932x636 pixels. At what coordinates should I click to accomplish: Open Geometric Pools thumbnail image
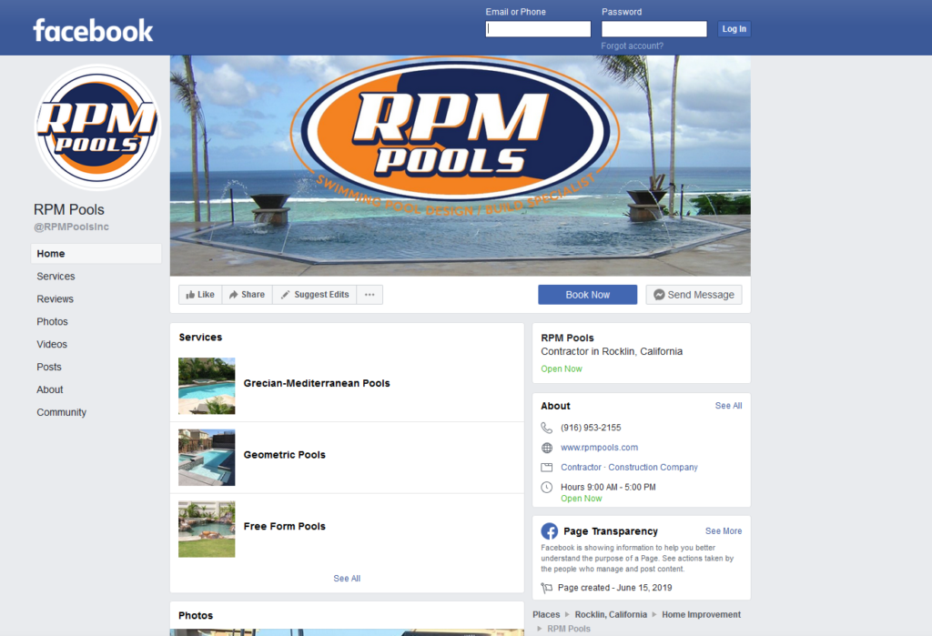pyautogui.click(x=207, y=457)
